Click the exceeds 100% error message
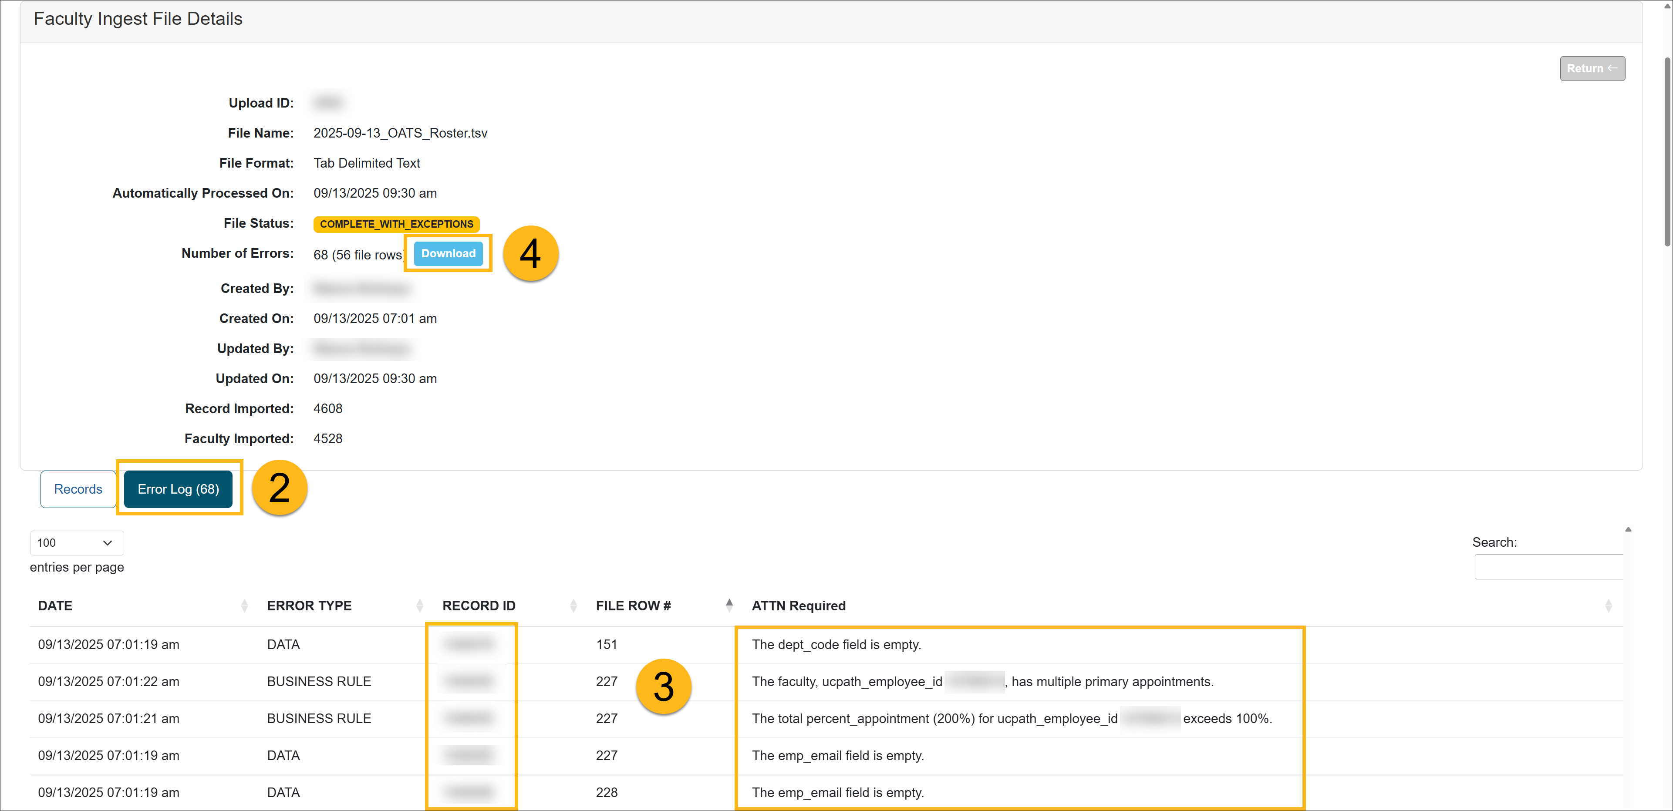The height and width of the screenshot is (811, 1673). (x=1227, y=719)
